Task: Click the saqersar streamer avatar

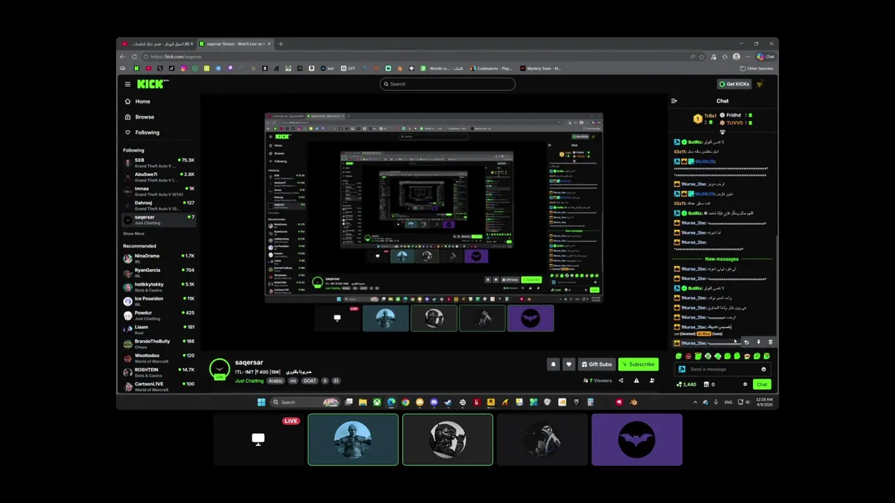Action: (x=220, y=369)
